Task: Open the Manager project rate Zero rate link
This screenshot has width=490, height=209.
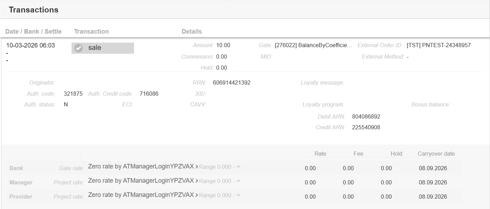Action: coord(143,181)
